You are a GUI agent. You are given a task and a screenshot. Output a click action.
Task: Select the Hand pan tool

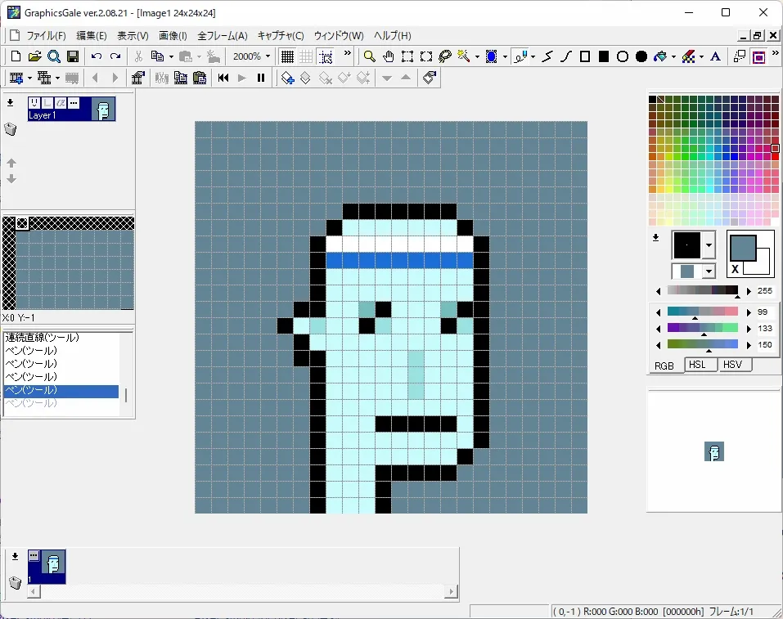coord(387,57)
